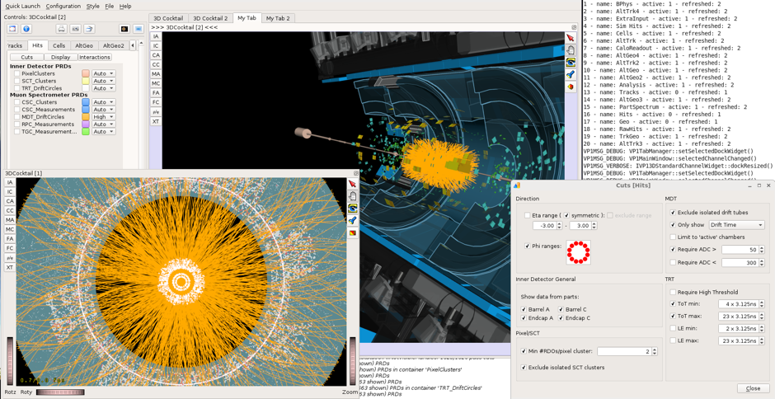Select the red arrow pick tool in 3DCocktail [2]
Screen dimensions: 775x399
click(x=571, y=38)
